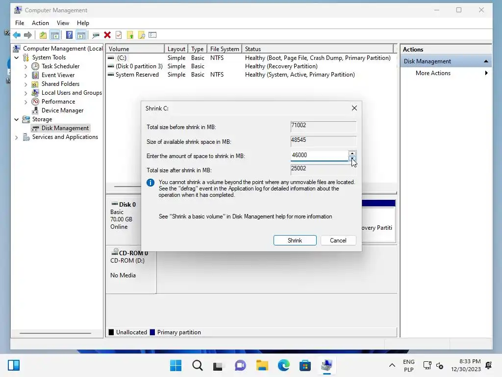Increase shrink amount with up spinner
This screenshot has height=377, width=502.
click(x=352, y=153)
